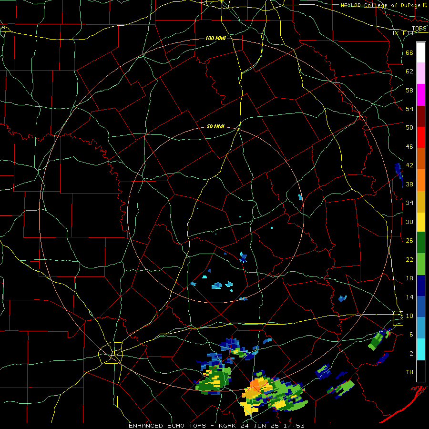Click the light blue legend color swatch
Image resolution: width=429 pixels, height=429 pixels.
click(x=421, y=328)
